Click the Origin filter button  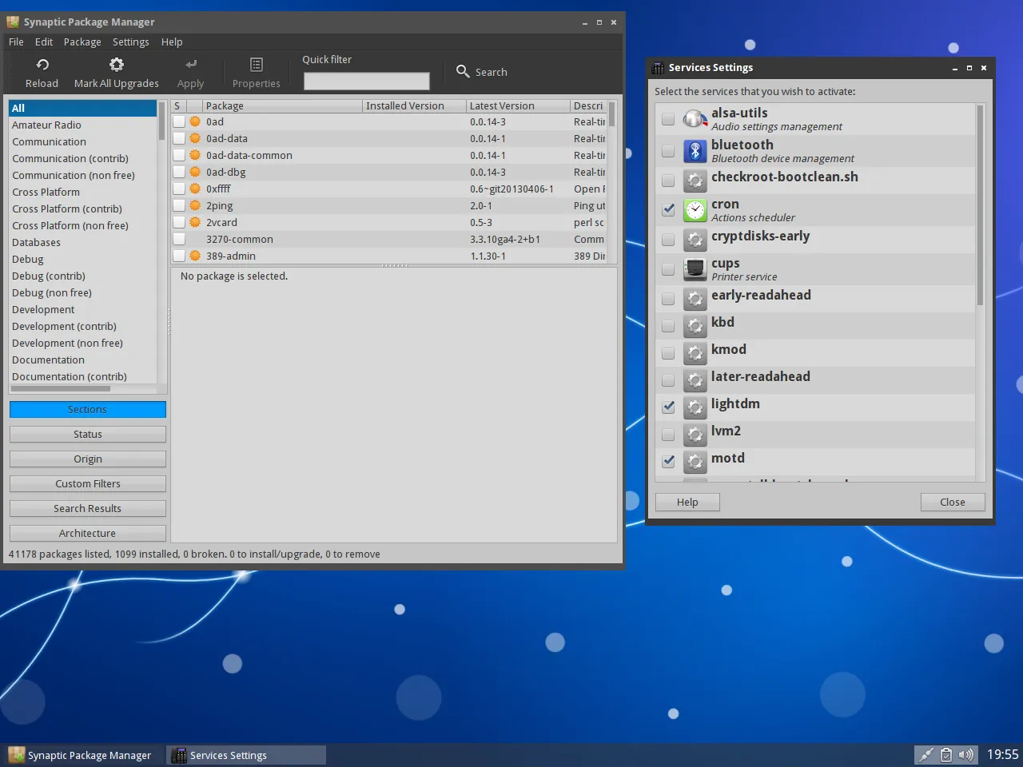[x=88, y=459]
